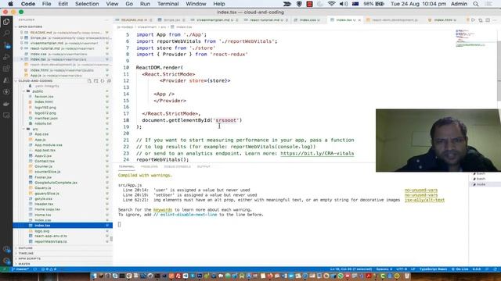Open the Manage gear in activity bar
The image size is (501, 281).
(x=6, y=261)
